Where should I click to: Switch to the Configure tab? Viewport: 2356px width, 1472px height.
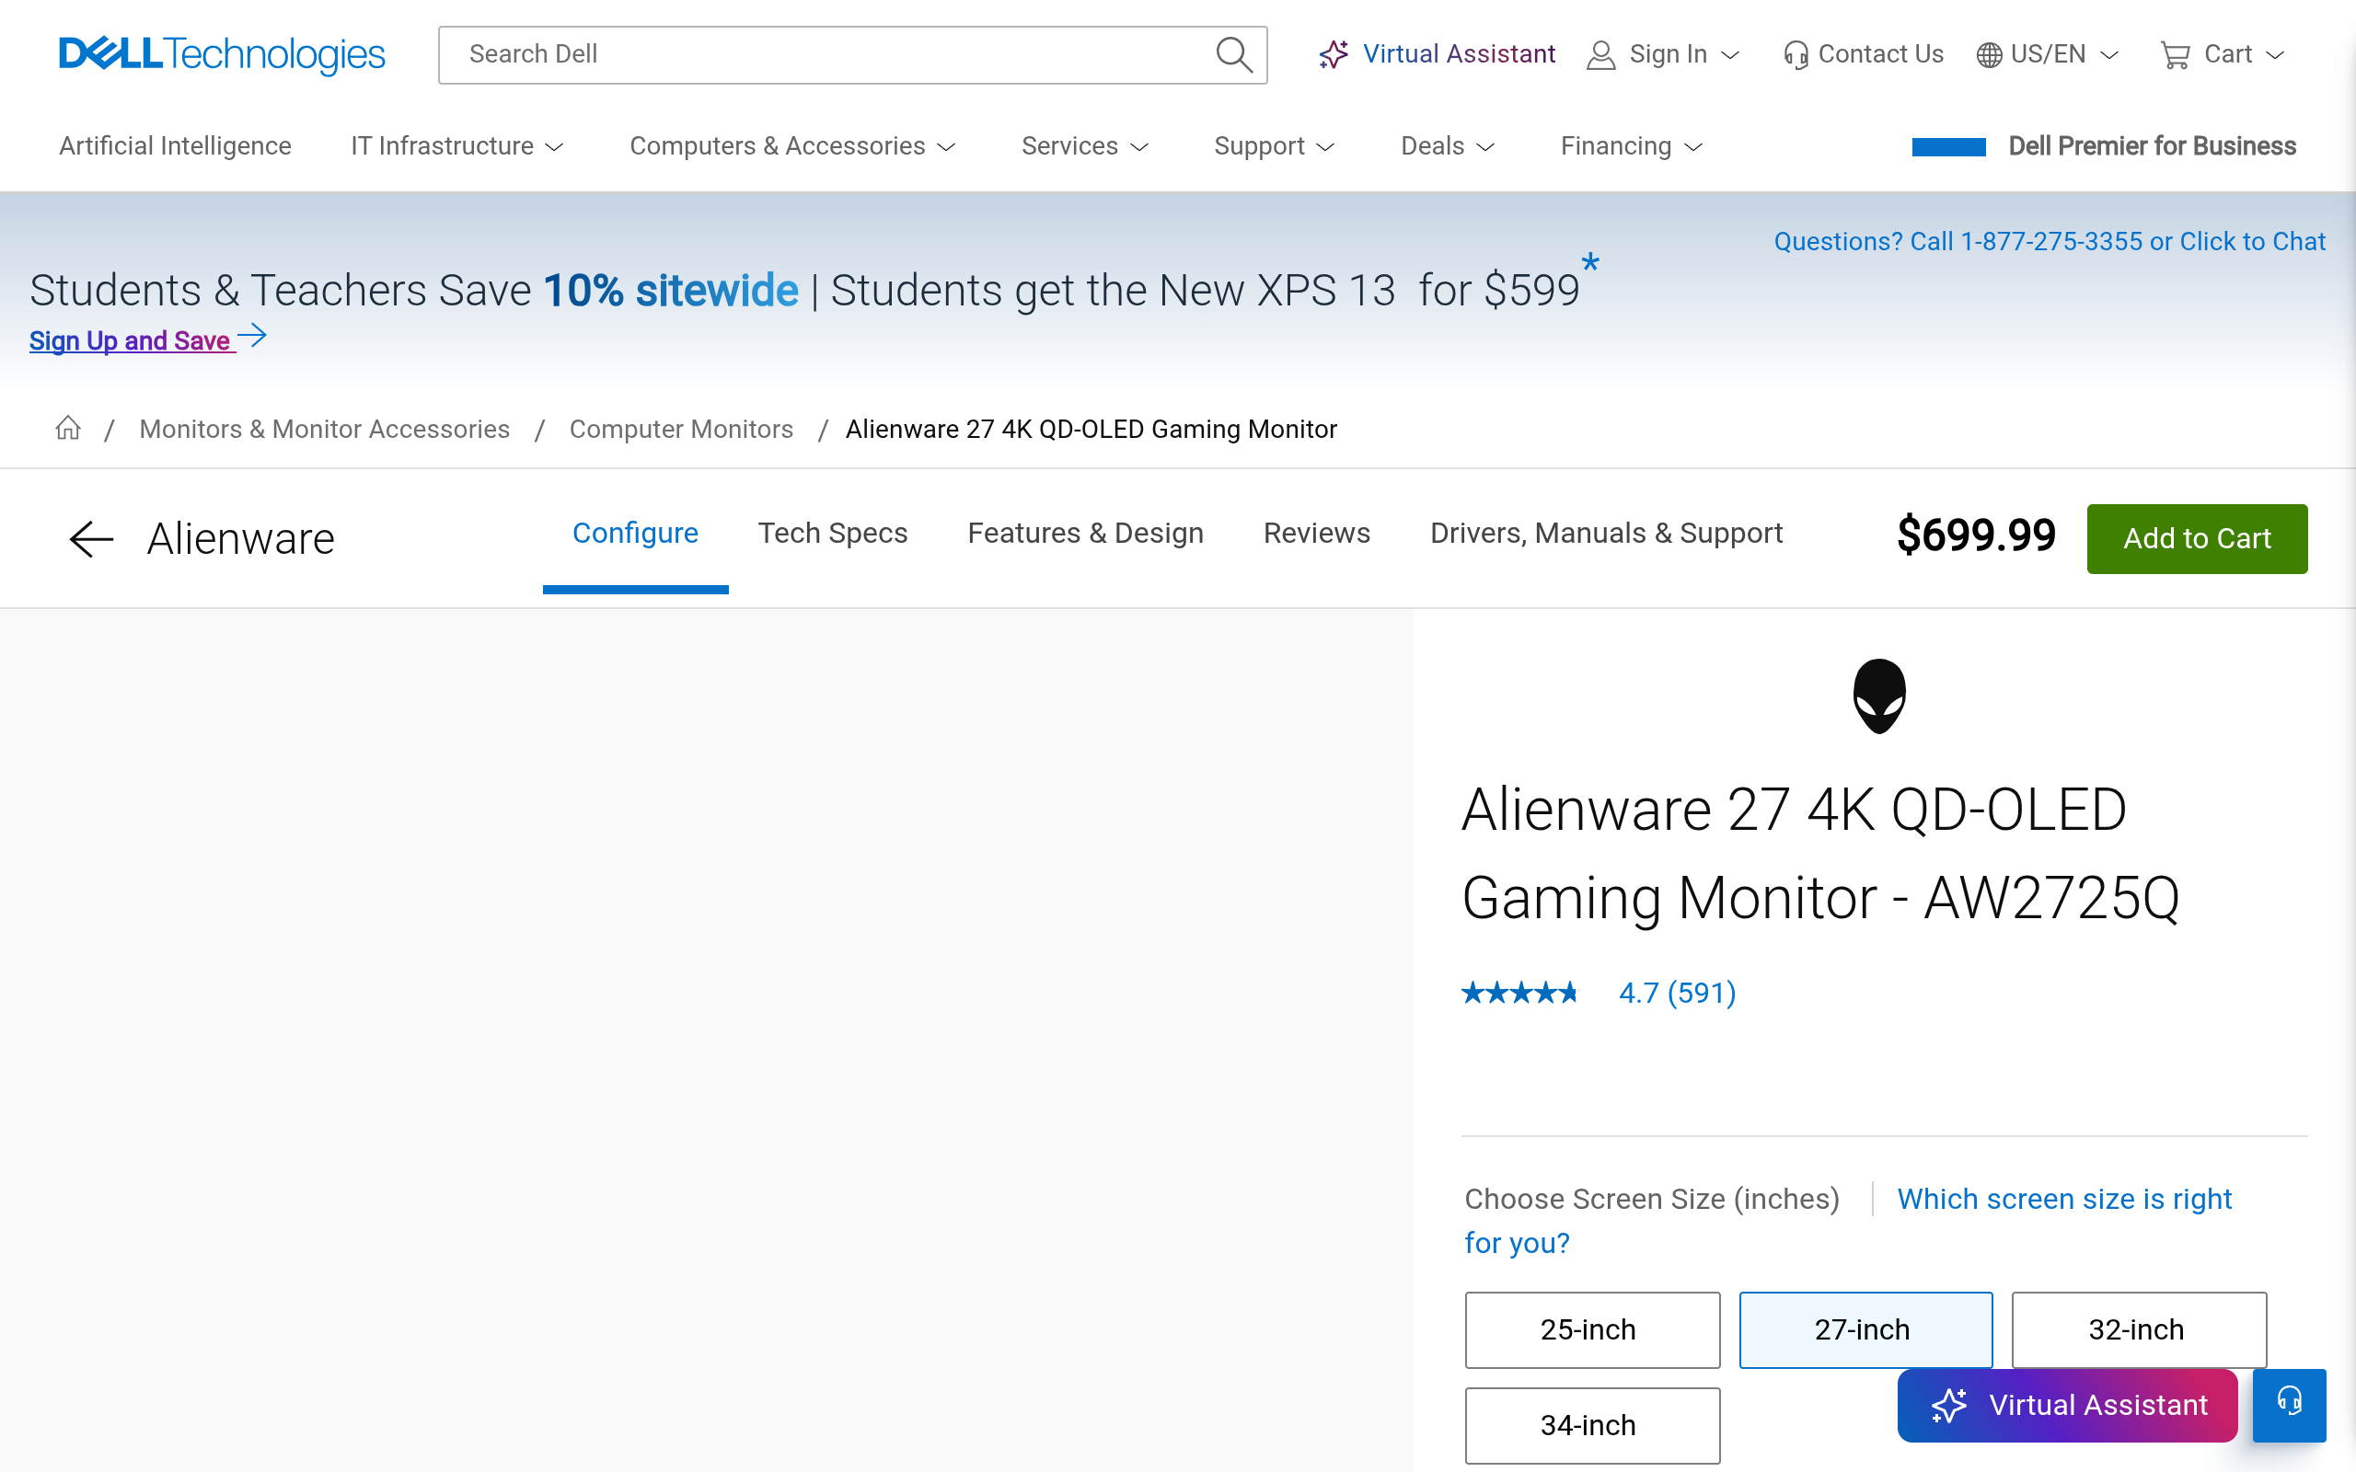(636, 534)
